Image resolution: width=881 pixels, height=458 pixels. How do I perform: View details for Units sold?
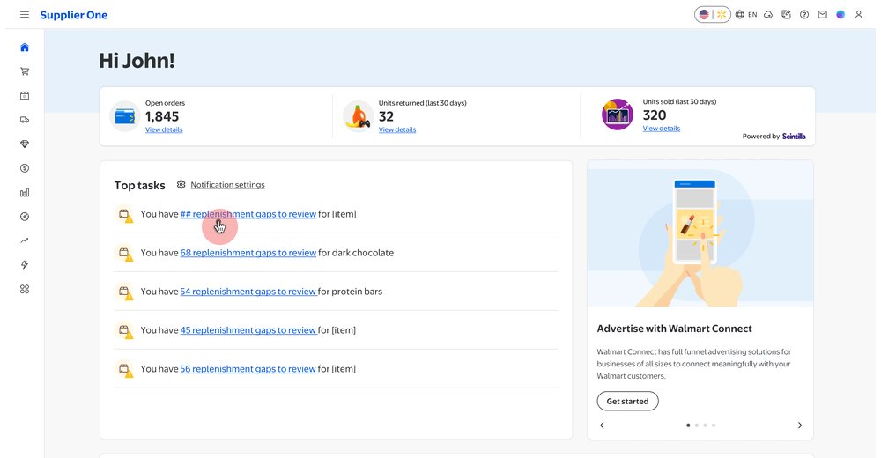coord(662,129)
